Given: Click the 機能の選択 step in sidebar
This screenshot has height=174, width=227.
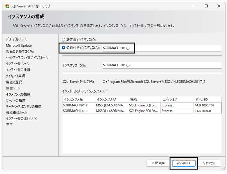Looking at the screenshot, I should tap(14, 82).
